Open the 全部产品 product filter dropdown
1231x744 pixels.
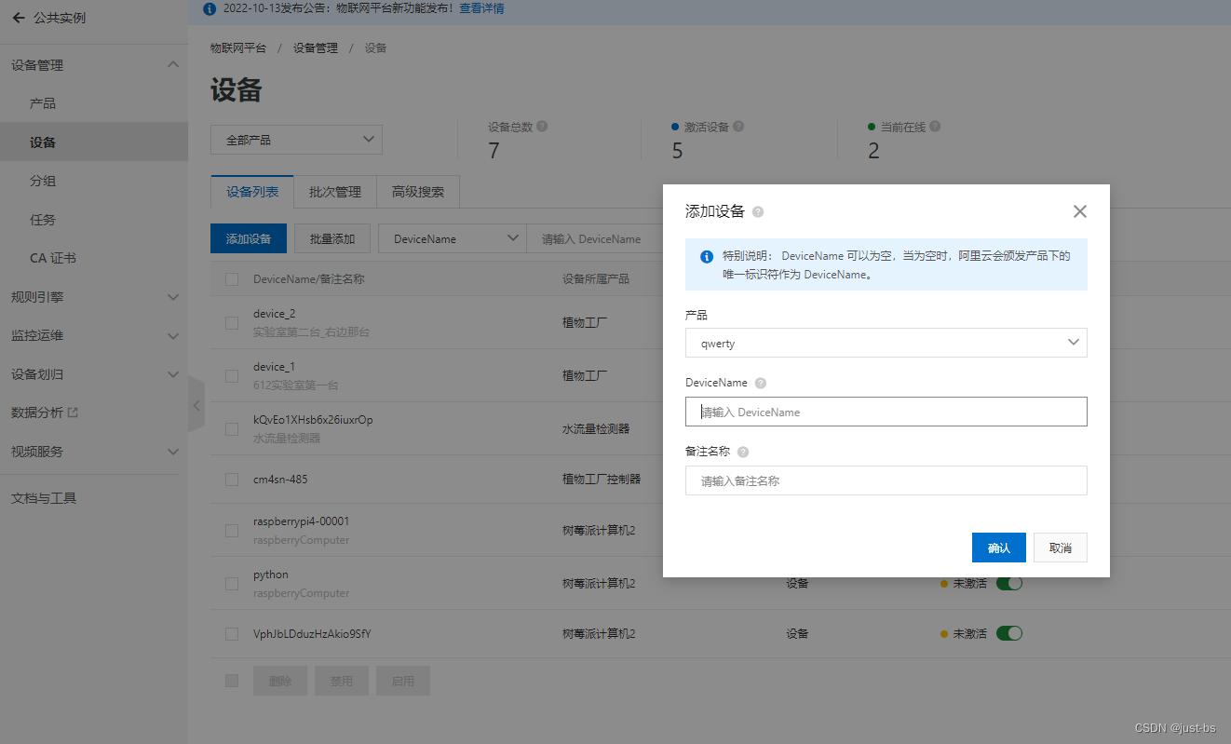[297, 140]
